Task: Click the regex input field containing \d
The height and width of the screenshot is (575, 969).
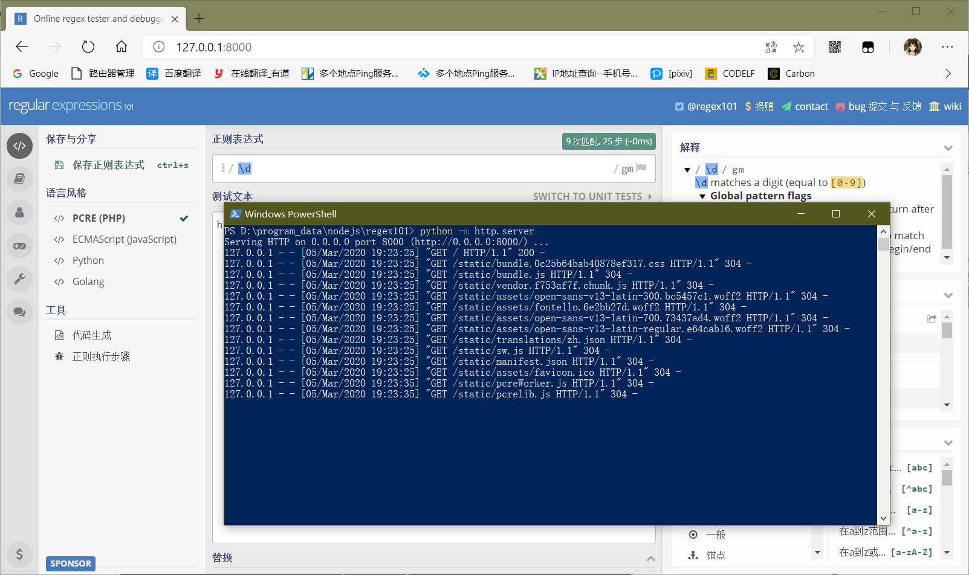Action: pos(302,169)
